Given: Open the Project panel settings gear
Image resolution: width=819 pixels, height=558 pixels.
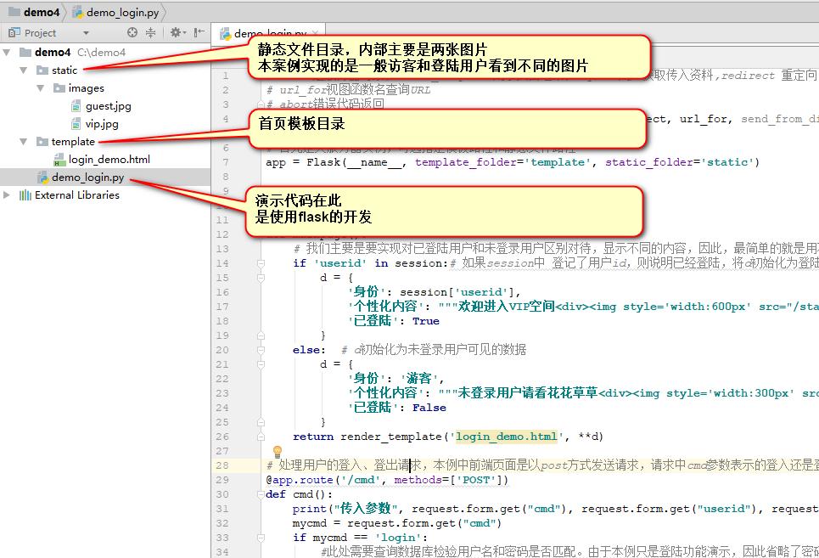Looking at the screenshot, I should tap(176, 31).
